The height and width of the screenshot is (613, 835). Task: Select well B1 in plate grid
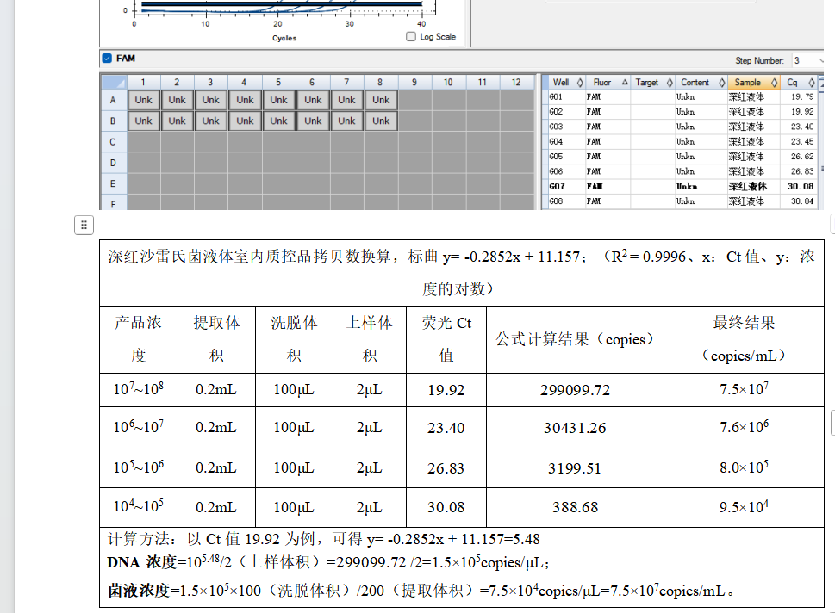tap(143, 121)
